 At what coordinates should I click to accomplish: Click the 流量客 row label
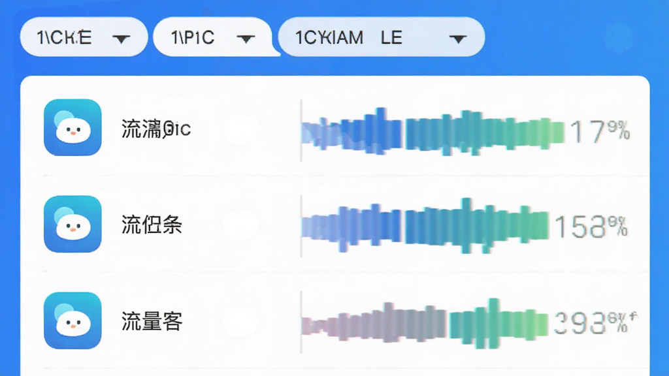(152, 321)
